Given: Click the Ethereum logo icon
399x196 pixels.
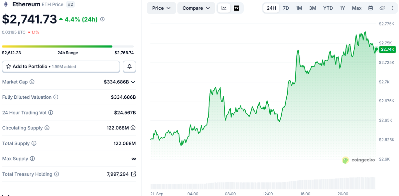Looking at the screenshot, I should coord(6,5).
